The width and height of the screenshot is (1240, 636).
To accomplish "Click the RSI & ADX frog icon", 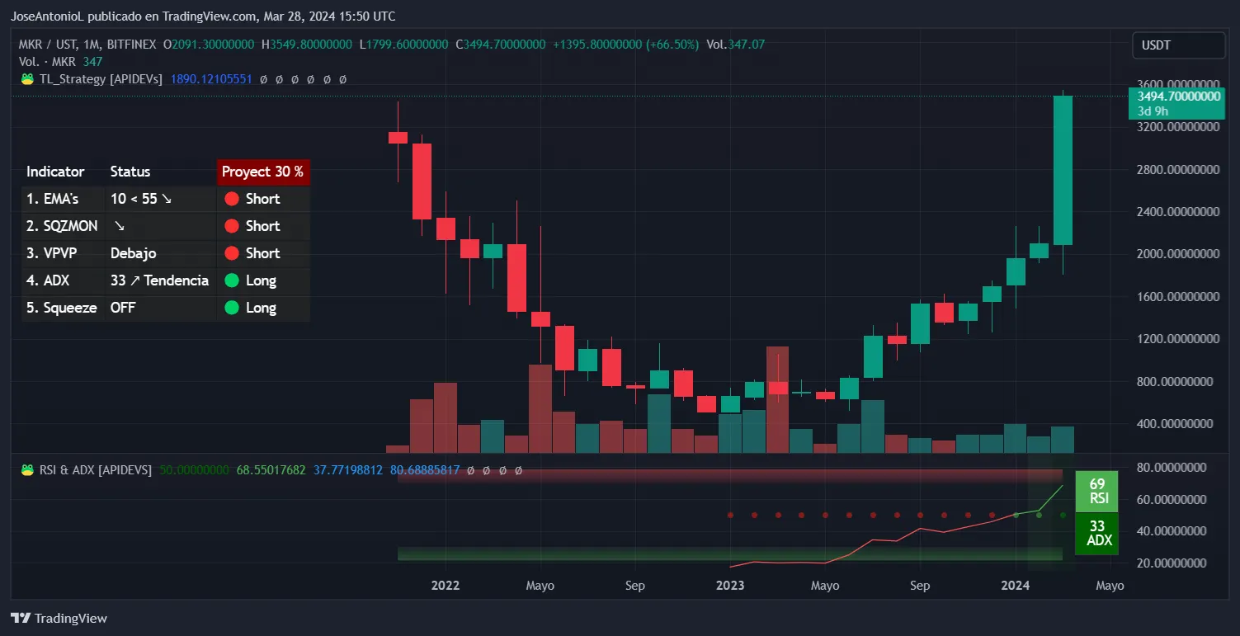I will click(26, 470).
